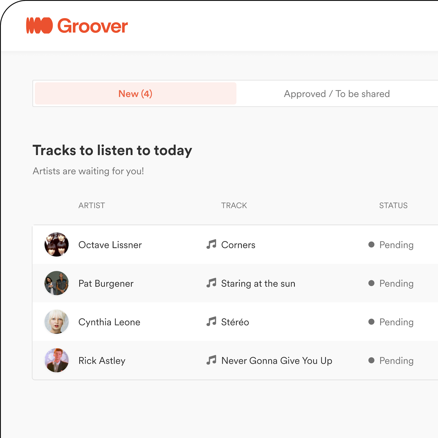
Task: Open the New (4) tab
Action: 136,94
